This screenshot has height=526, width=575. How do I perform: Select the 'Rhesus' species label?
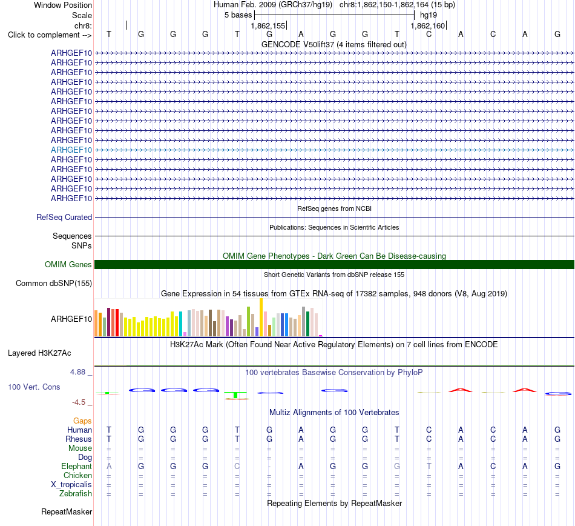79,439
